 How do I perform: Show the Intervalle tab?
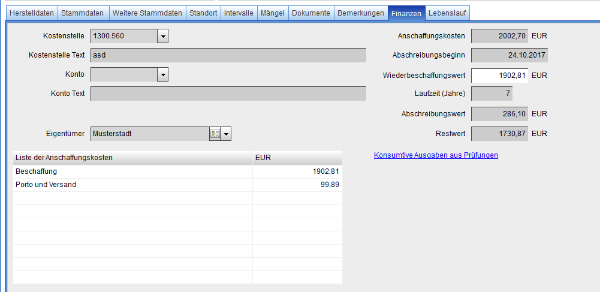pos(239,13)
